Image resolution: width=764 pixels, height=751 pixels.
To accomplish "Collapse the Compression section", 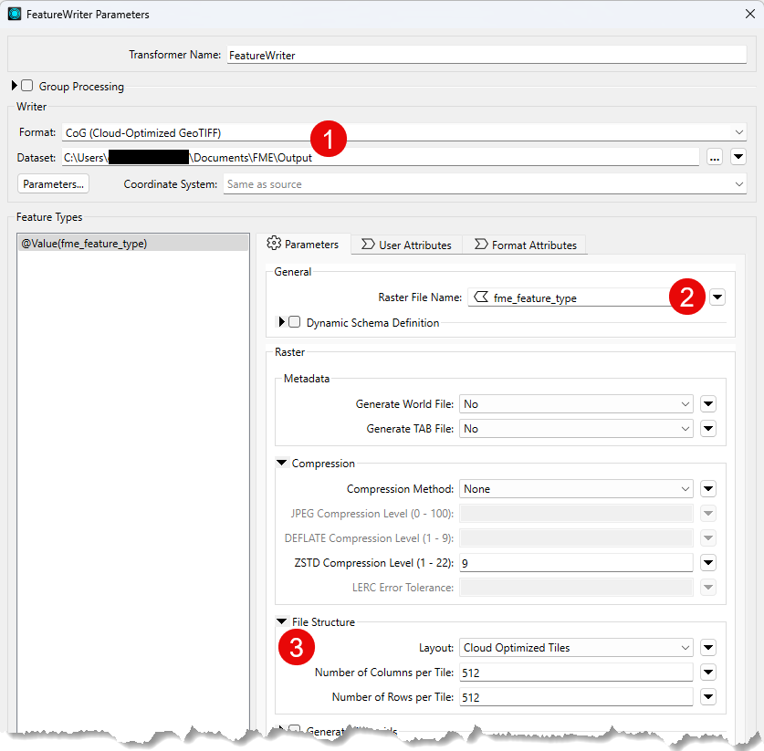I will 282,464.
